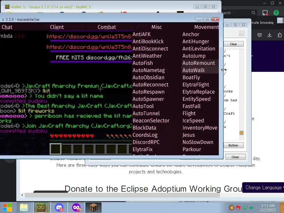284x213 pixels.
Task: Open volume control in system tray
Action: click(251, 207)
